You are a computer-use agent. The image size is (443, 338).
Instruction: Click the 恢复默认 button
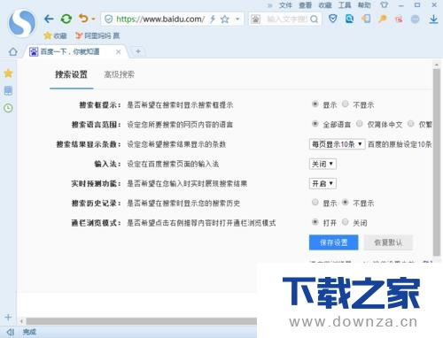388,242
